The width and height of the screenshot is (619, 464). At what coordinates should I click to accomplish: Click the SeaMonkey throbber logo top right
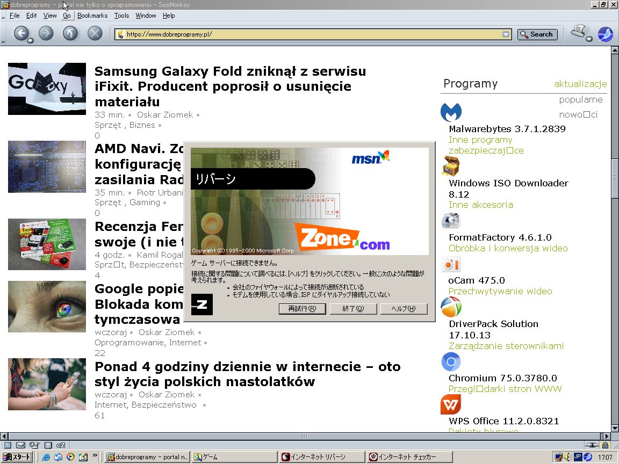click(x=606, y=34)
